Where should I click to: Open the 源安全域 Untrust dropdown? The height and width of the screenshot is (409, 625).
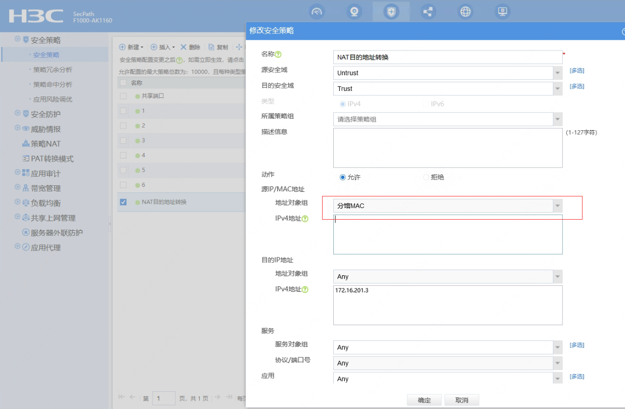coord(557,73)
